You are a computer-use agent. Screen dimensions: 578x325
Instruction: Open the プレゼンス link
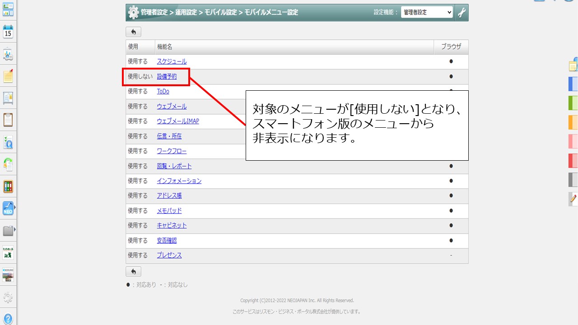pyautogui.click(x=169, y=255)
